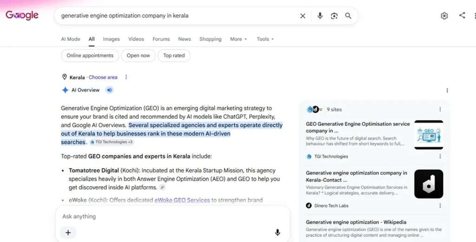Go to the News tab

click(184, 39)
